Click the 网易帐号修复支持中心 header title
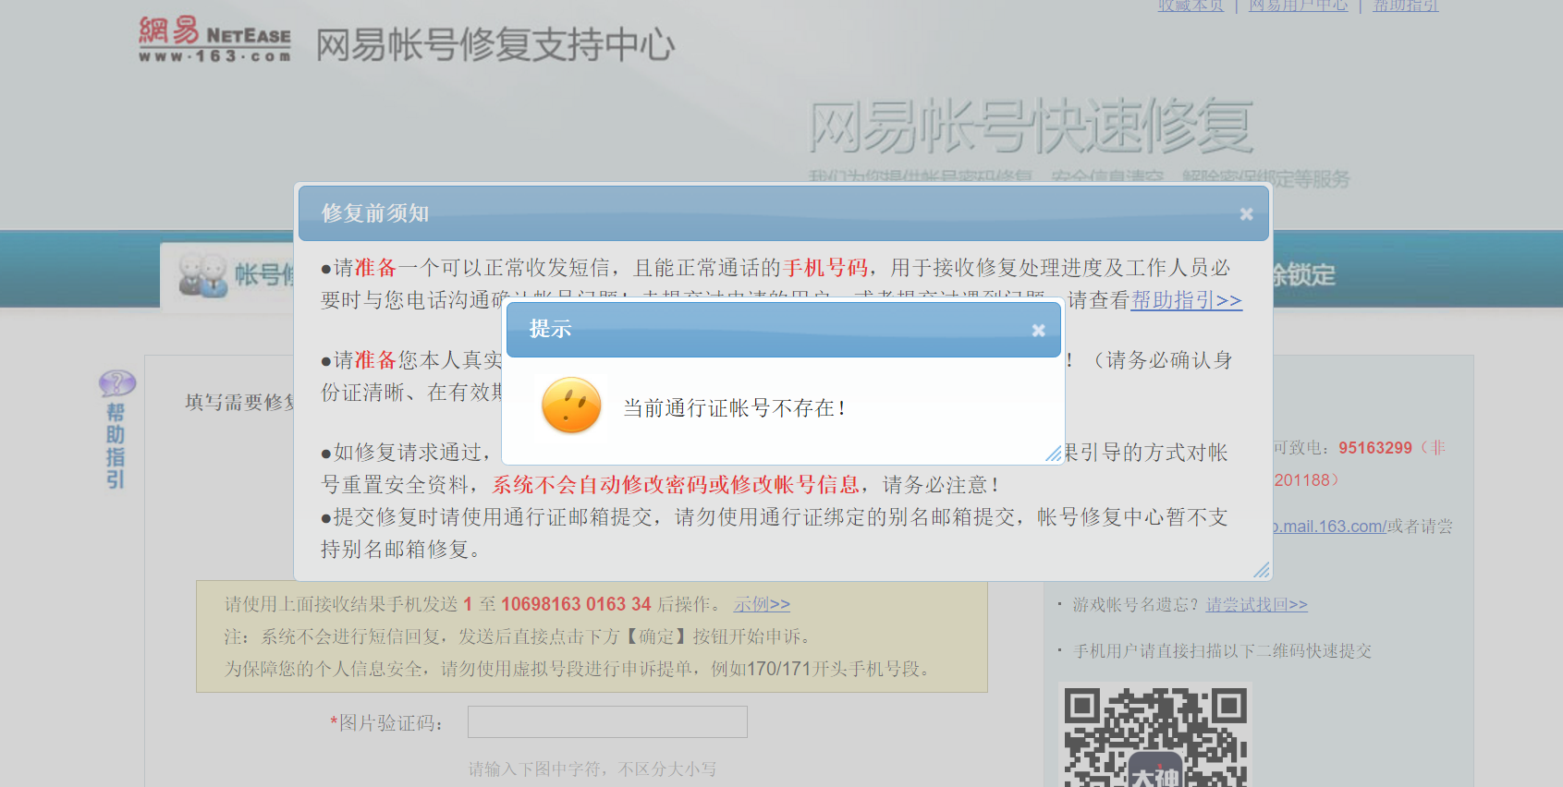This screenshot has width=1563, height=787. pyautogui.click(x=495, y=44)
